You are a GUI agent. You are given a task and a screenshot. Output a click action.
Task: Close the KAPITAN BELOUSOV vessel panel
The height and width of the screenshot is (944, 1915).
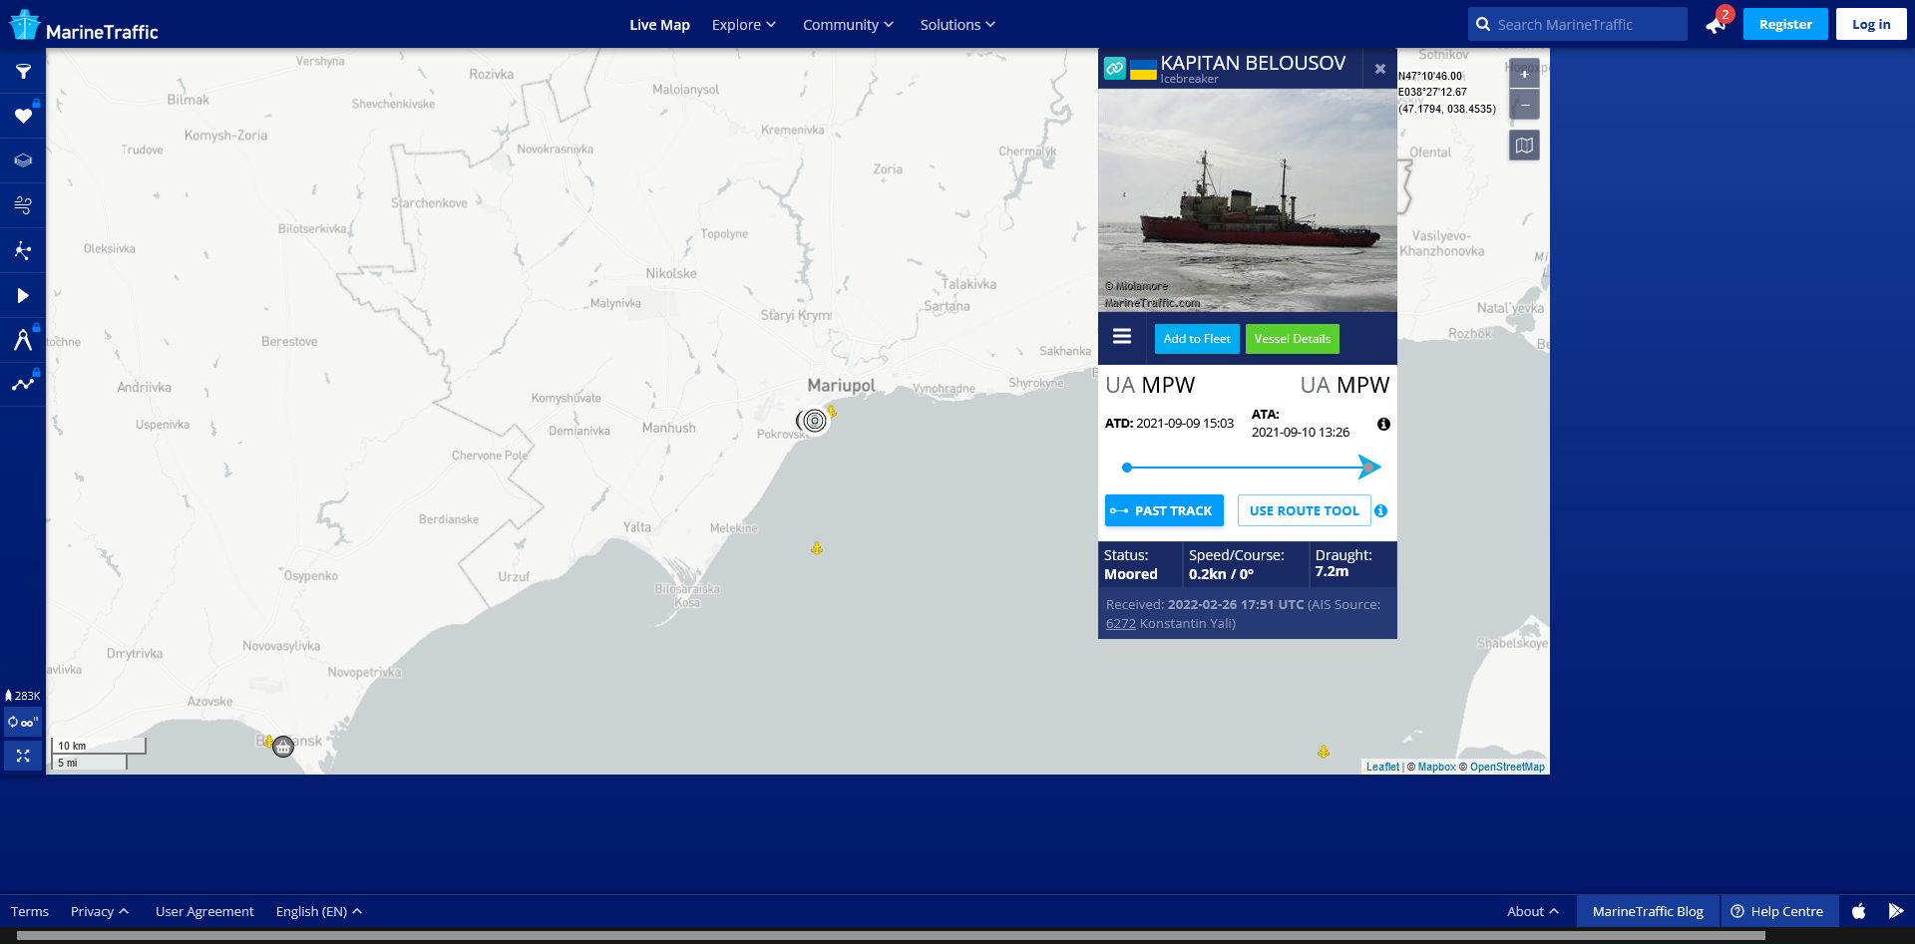[x=1380, y=69]
